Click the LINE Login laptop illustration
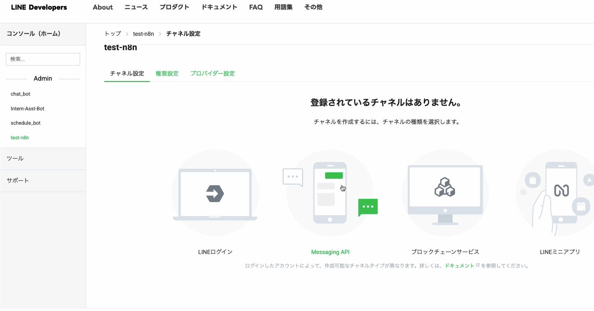The width and height of the screenshot is (594, 311). [215, 193]
